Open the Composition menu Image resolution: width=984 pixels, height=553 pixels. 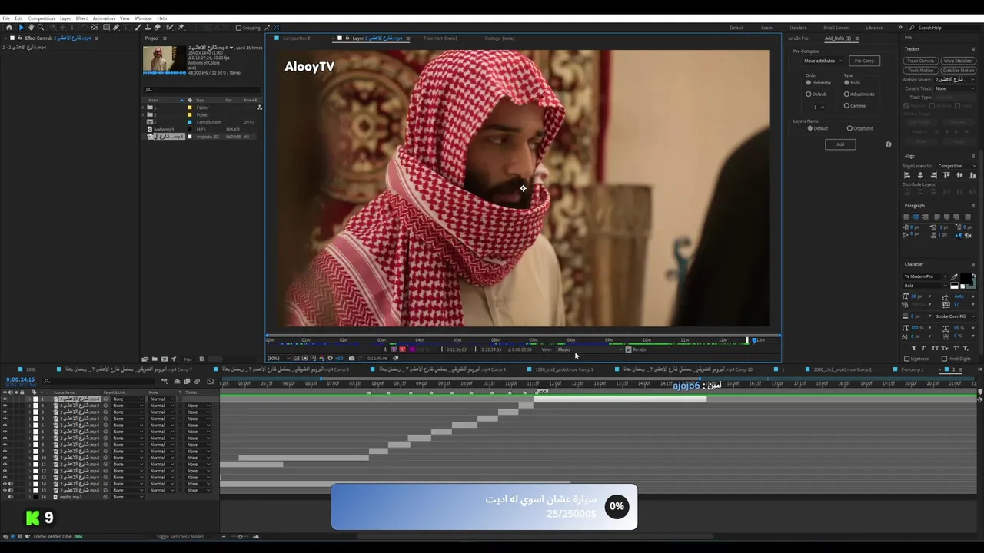tap(42, 18)
